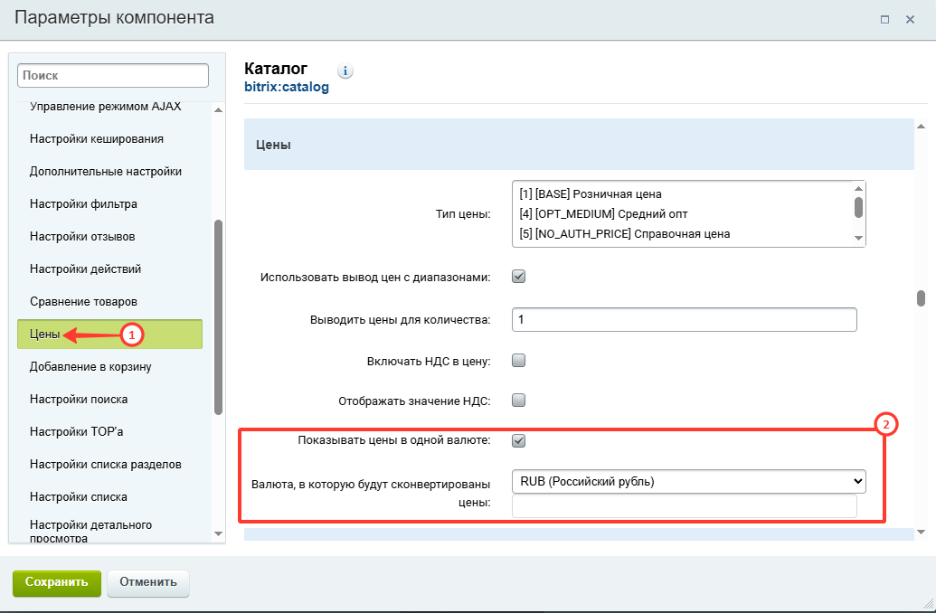Focus the Поиск search field
The width and height of the screenshot is (936, 613).
click(113, 76)
